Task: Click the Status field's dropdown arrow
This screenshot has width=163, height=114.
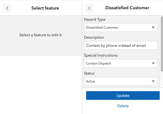Action: click(x=153, y=81)
